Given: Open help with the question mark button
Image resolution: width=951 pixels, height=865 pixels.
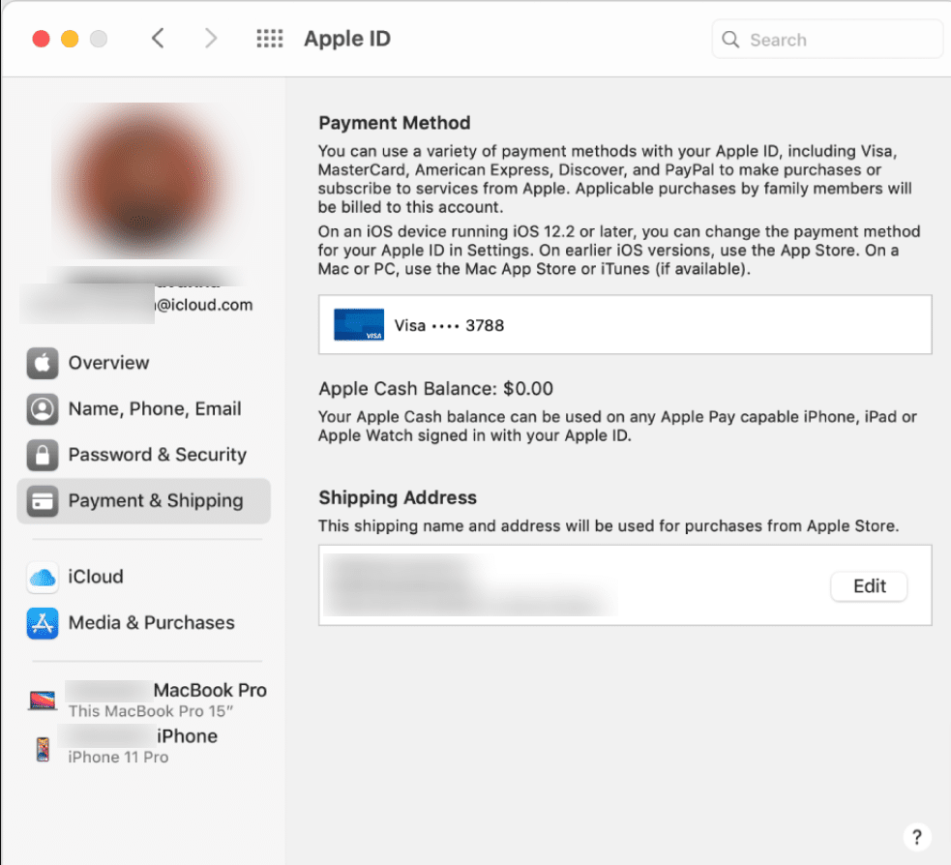Looking at the screenshot, I should [x=916, y=837].
